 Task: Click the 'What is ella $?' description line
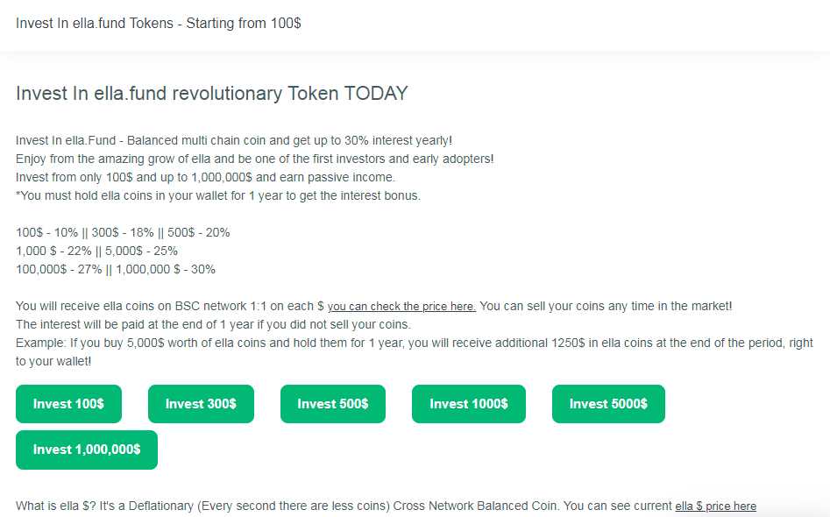pyautogui.click(x=386, y=506)
